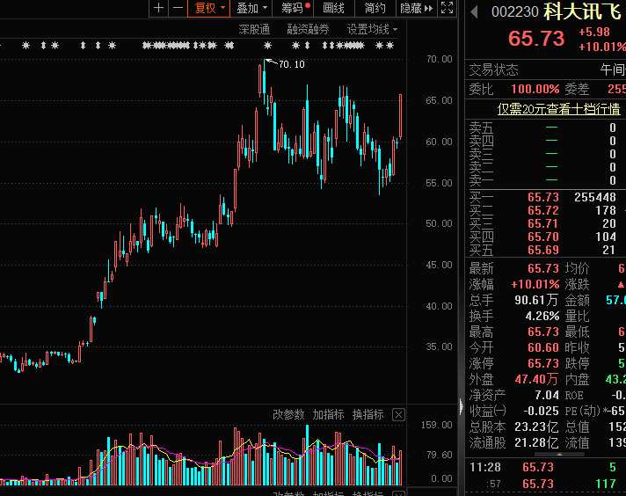
Task: Click the side panel collapse arrow handle
Action: [x=461, y=406]
